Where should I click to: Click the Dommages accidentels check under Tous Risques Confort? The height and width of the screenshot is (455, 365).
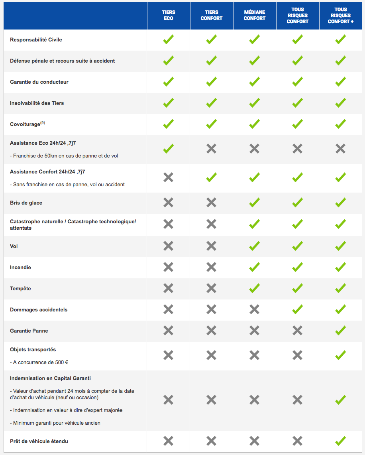297,309
